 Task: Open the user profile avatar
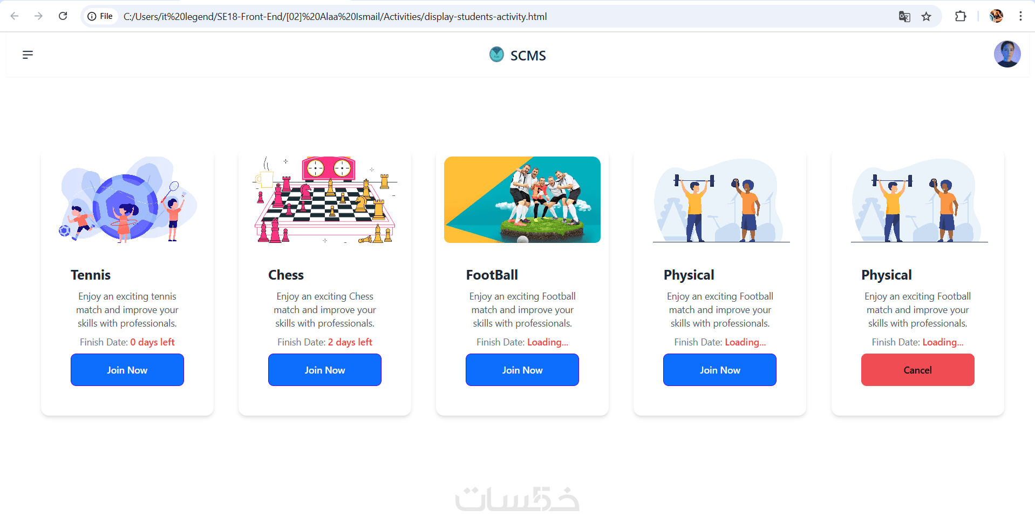(x=1007, y=54)
